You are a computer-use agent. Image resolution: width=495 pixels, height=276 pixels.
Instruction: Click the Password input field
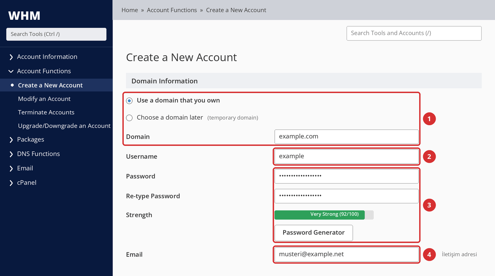tap(346, 176)
